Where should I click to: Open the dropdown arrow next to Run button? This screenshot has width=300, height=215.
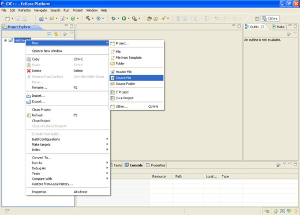[129, 18]
